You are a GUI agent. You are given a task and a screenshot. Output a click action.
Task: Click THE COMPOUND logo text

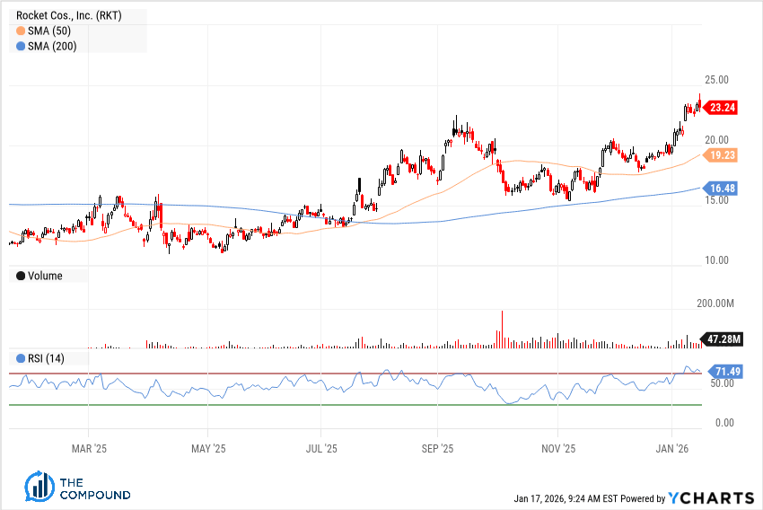tap(95, 489)
